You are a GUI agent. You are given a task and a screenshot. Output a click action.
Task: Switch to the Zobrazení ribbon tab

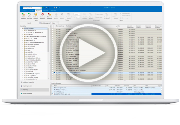point(46,11)
